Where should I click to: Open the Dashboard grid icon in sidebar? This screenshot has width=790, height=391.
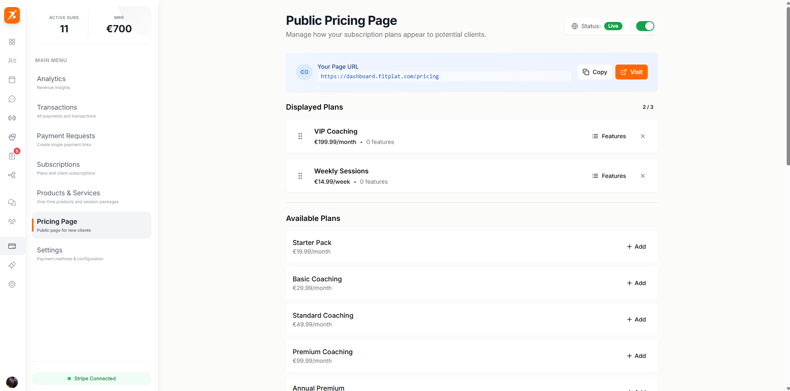pos(12,42)
